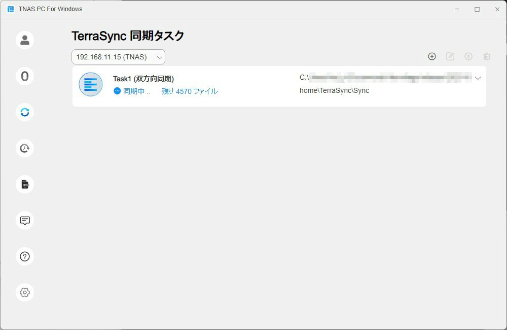The image size is (507, 330).
Task: Minimize the TNAS PC window
Action: tap(457, 9)
